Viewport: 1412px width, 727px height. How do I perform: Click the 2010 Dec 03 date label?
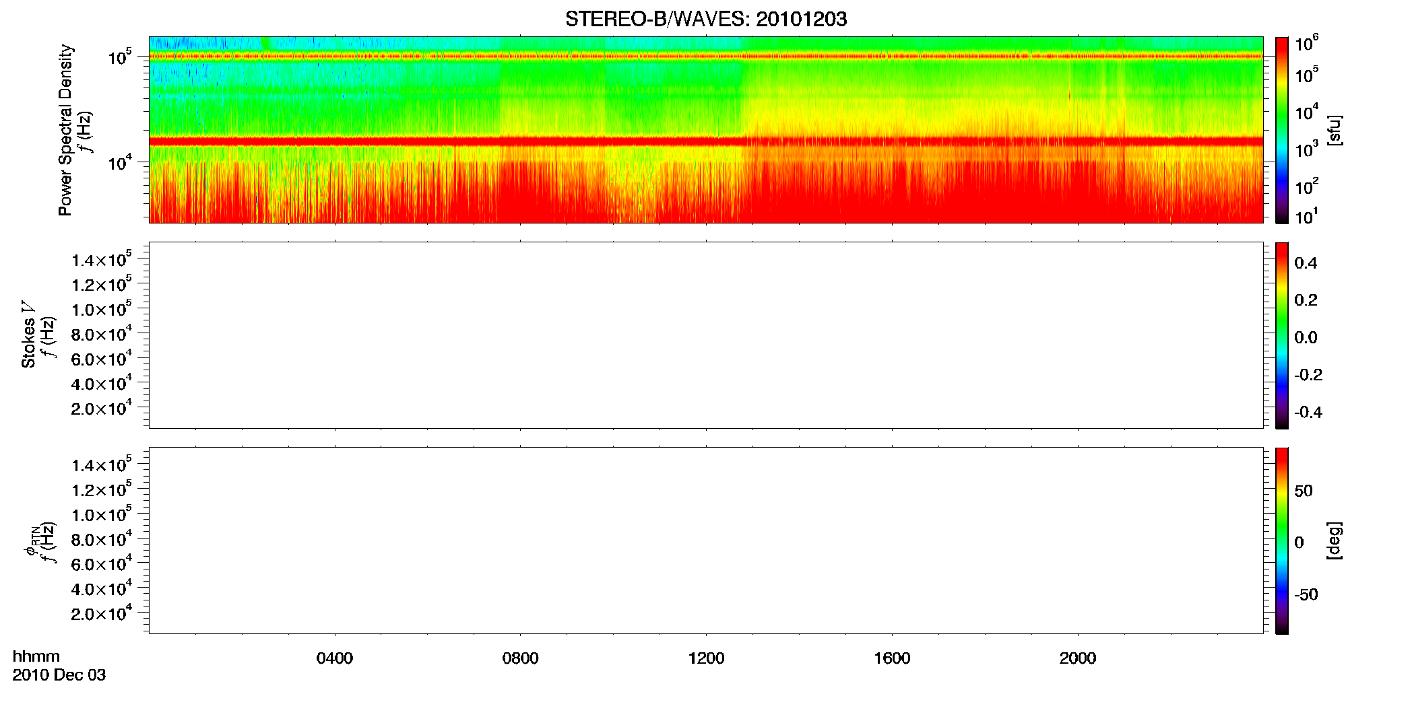click(59, 675)
